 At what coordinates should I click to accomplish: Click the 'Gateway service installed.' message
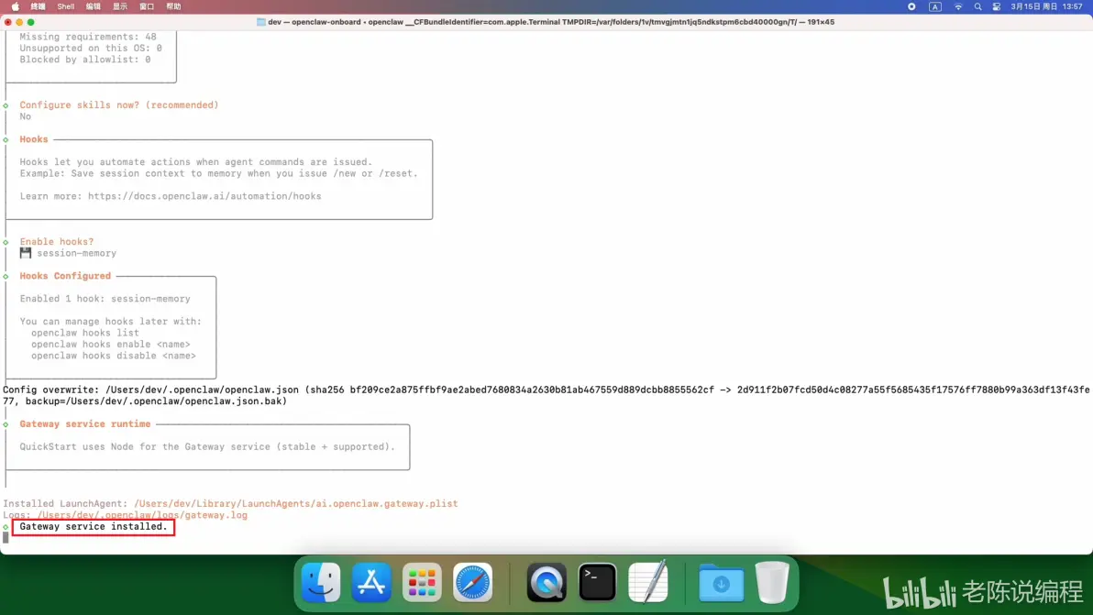click(94, 526)
